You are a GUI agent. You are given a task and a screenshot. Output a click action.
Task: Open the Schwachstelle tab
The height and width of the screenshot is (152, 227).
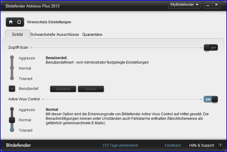point(43,34)
